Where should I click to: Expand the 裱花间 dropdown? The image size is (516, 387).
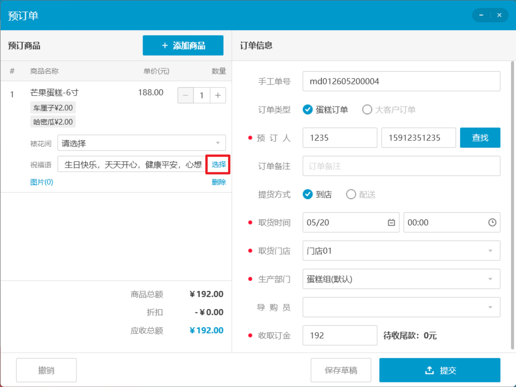142,143
